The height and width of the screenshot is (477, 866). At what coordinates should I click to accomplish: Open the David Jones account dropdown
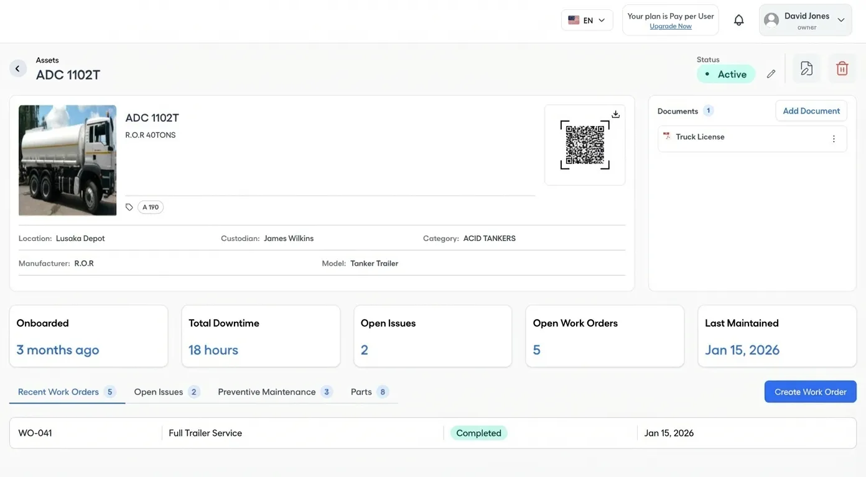(805, 19)
